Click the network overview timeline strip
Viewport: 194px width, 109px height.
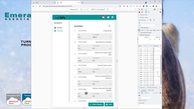click(150, 40)
